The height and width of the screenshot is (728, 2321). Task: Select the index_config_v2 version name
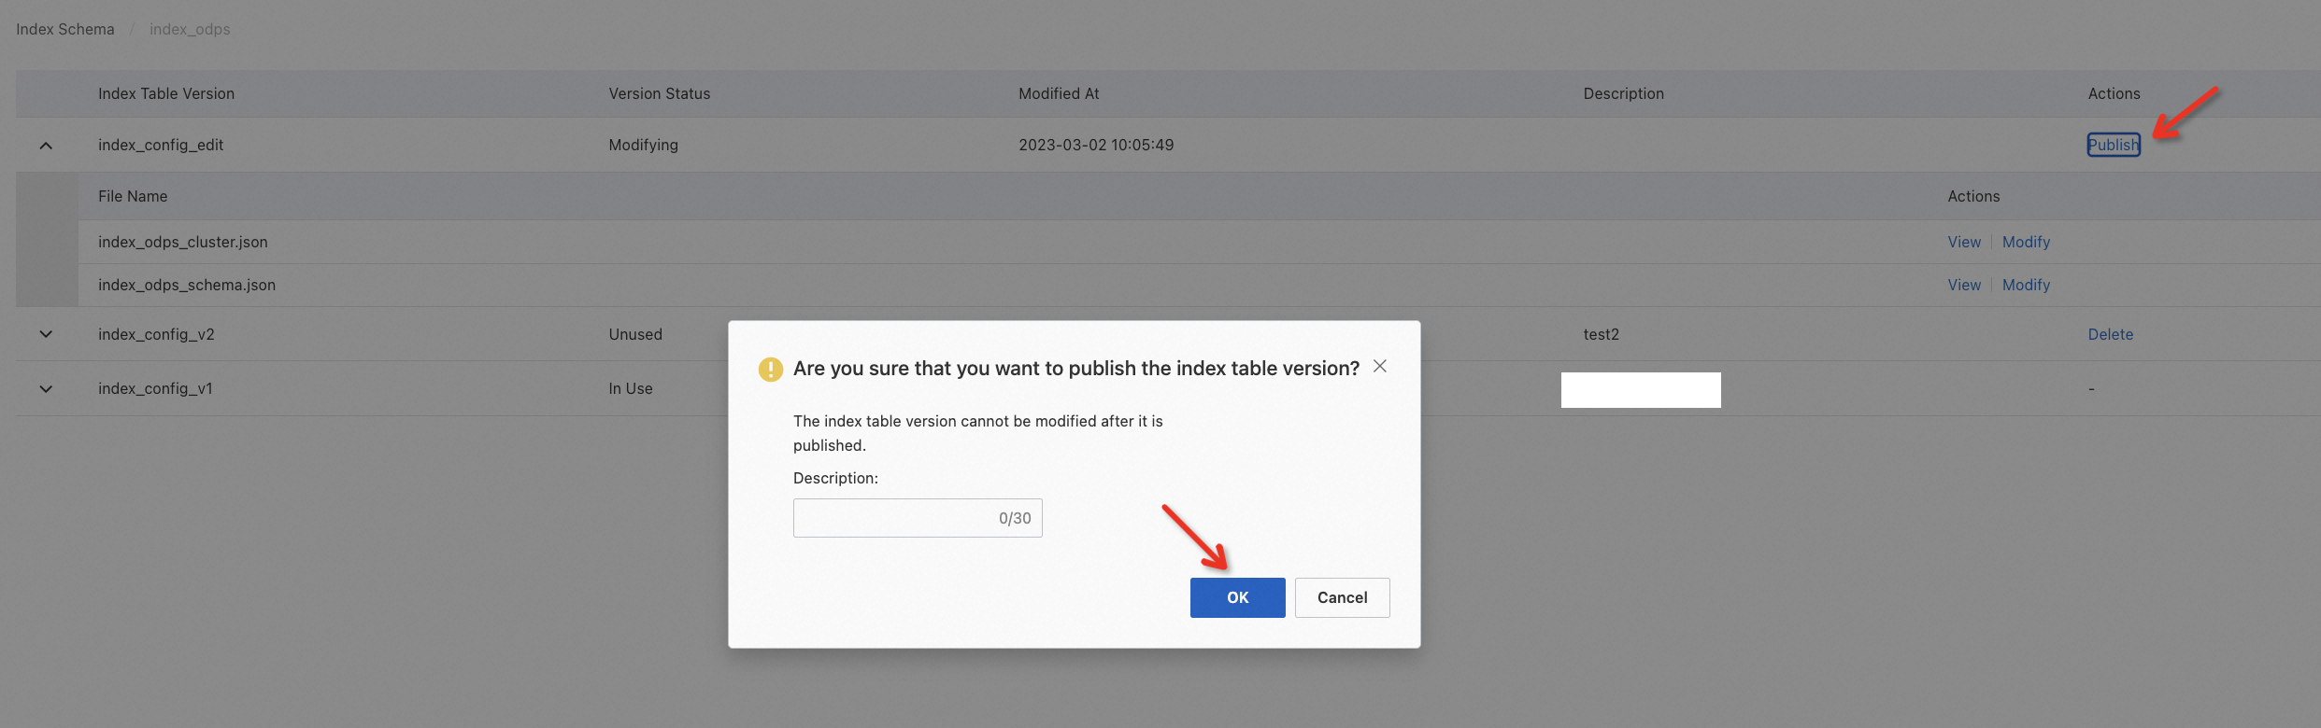156,334
